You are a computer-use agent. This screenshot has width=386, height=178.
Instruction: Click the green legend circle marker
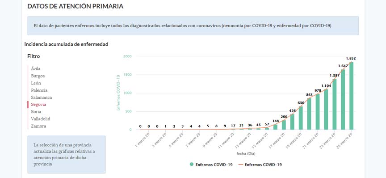pyautogui.click(x=192, y=164)
